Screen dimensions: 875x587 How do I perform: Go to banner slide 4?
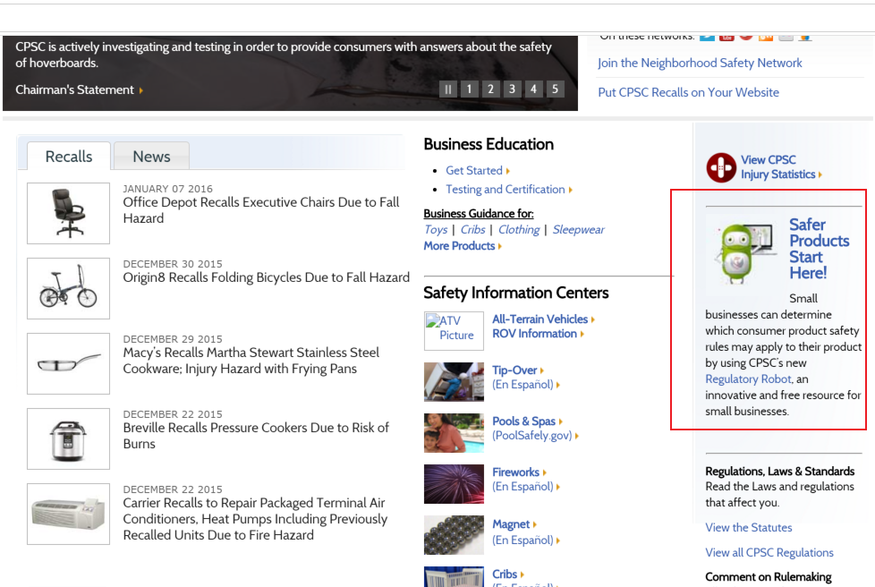click(x=533, y=89)
